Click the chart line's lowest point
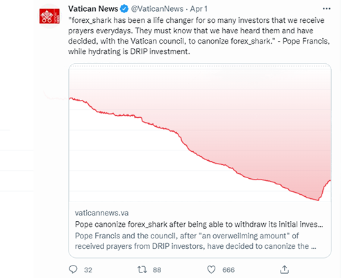This screenshot has width=341, height=278. (318, 200)
